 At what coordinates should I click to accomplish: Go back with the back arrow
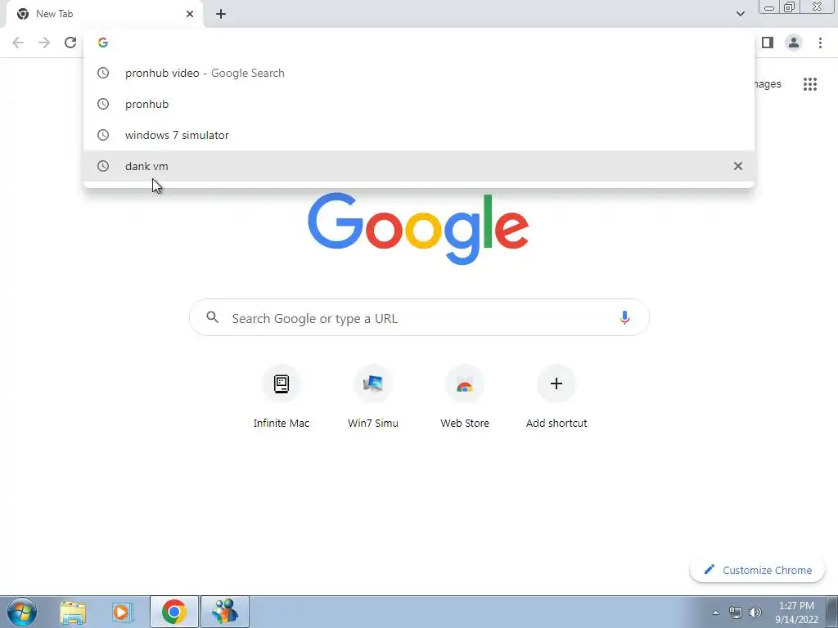tap(18, 43)
